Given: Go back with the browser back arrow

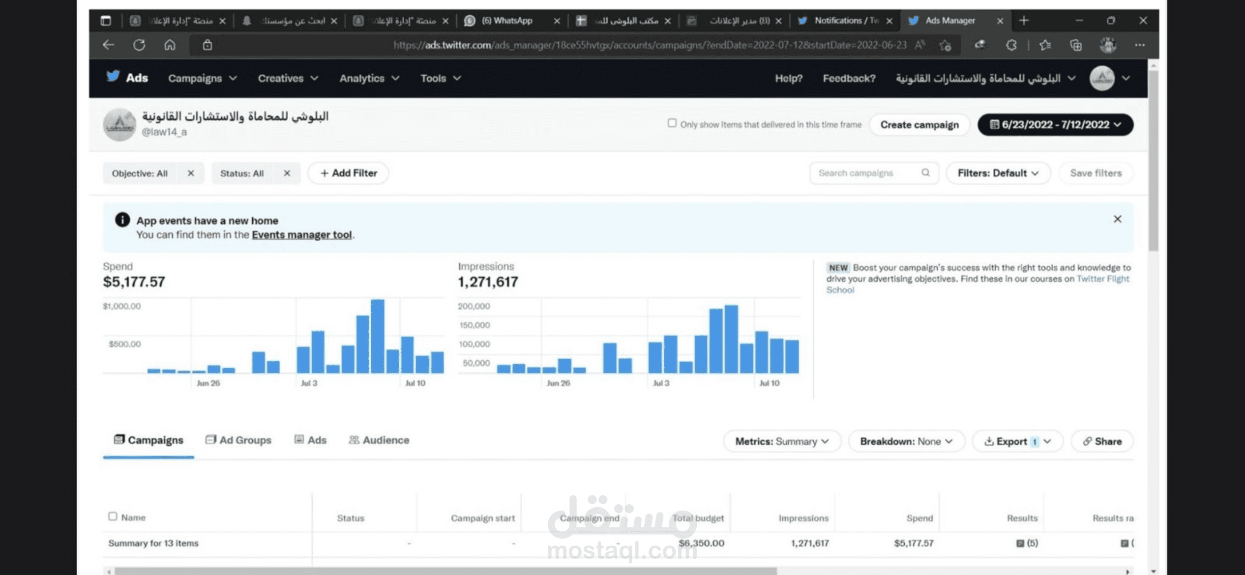Looking at the screenshot, I should pos(108,45).
